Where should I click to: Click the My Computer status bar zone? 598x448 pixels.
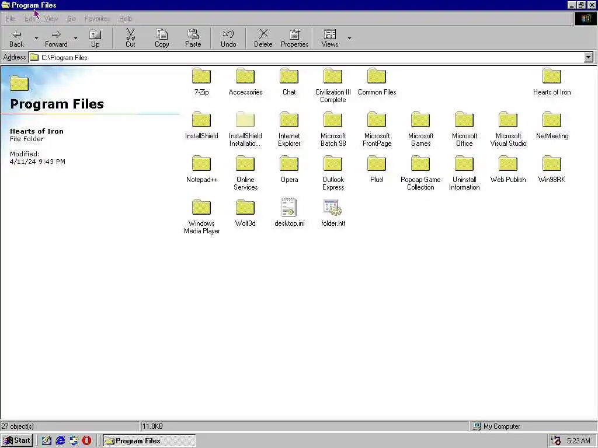click(533, 426)
